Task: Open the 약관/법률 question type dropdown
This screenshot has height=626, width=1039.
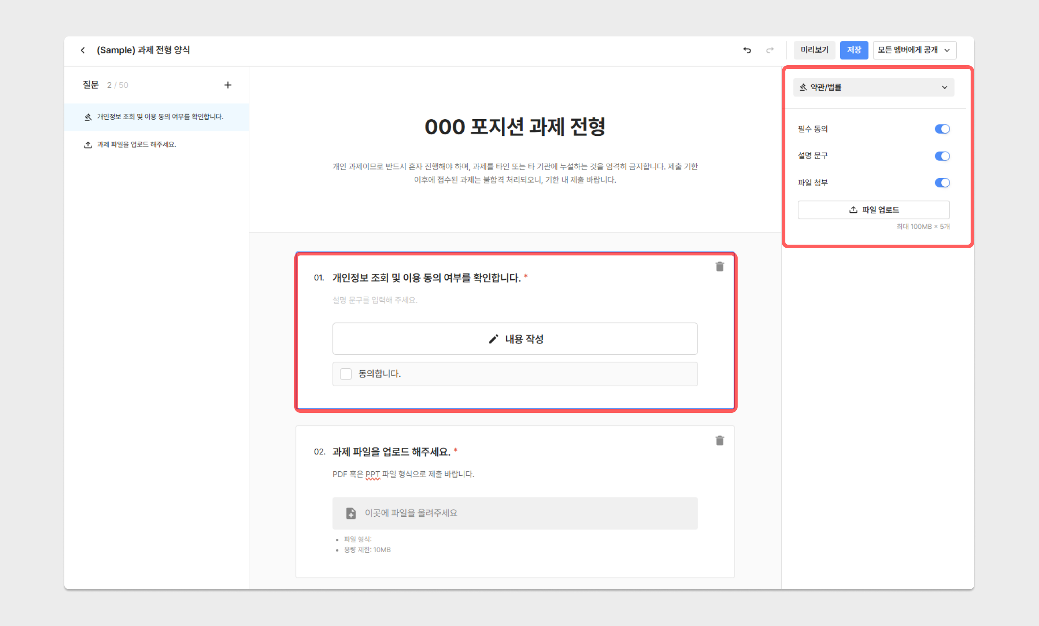Action: [873, 87]
